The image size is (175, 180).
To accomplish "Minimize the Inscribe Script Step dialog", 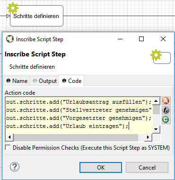I will click(x=120, y=39).
